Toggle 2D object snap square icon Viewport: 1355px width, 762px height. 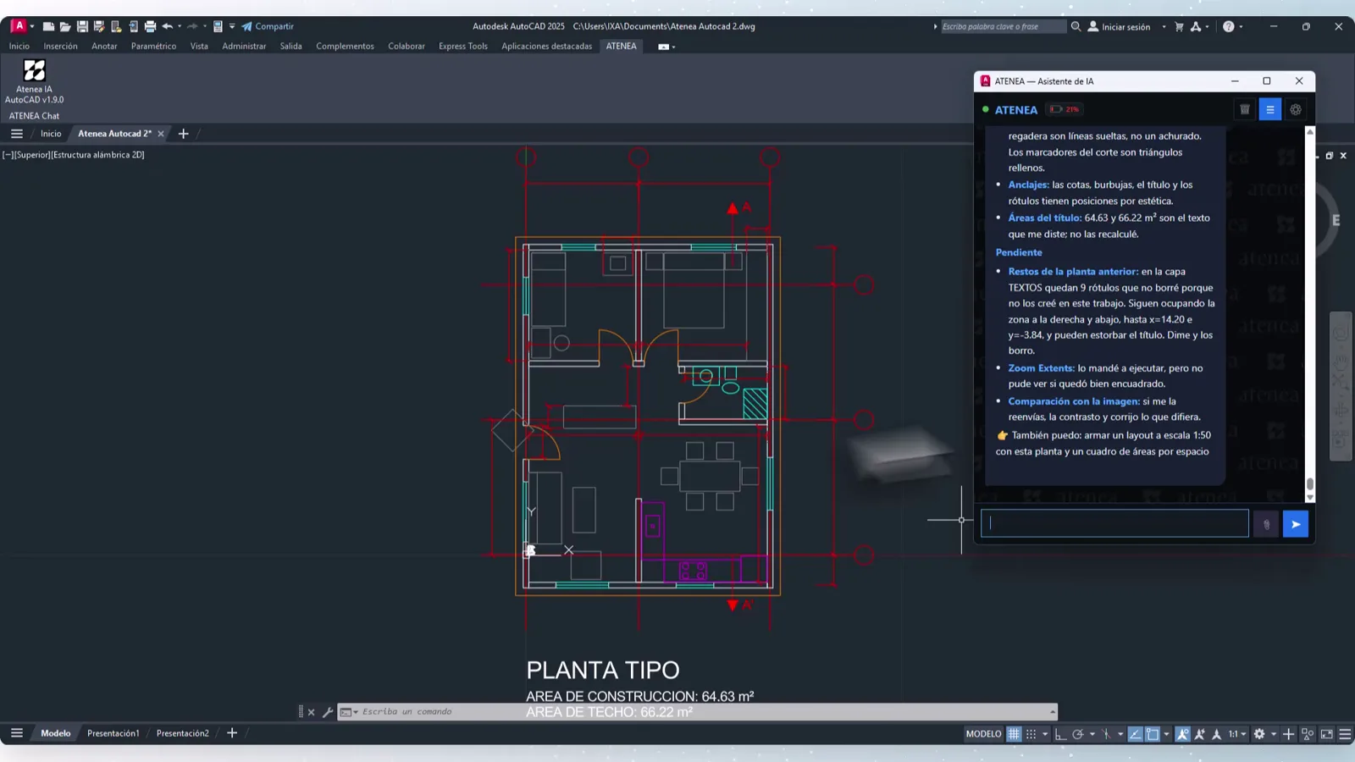[1153, 734]
